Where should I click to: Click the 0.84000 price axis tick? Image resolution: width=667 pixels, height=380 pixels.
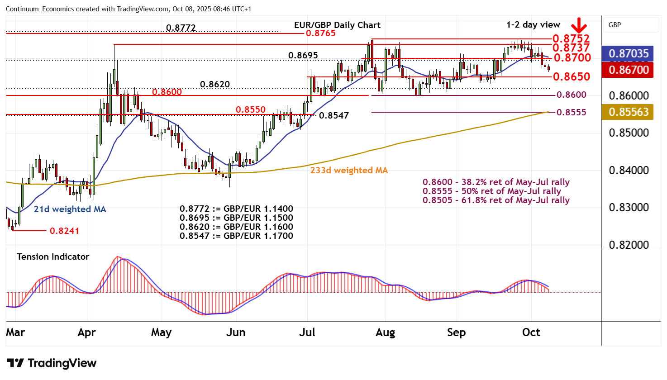click(x=629, y=171)
